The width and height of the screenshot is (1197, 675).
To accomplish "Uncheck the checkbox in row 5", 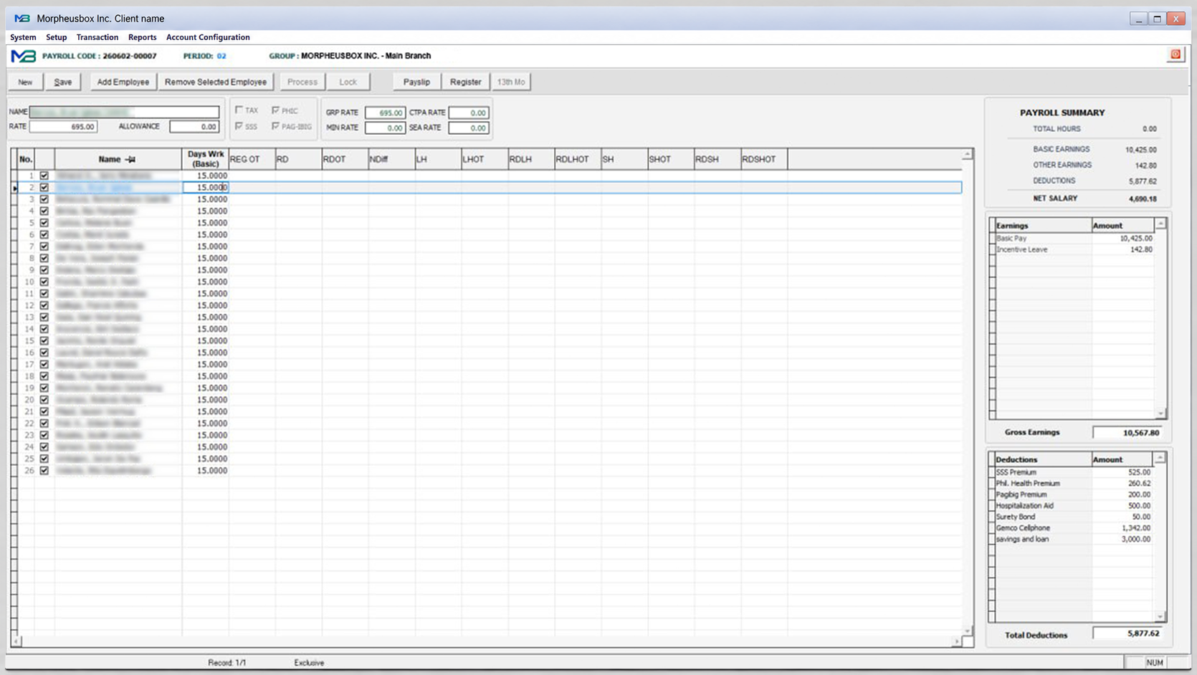I will 44,223.
